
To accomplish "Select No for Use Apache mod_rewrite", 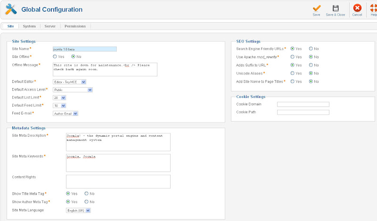I will click(x=311, y=57).
